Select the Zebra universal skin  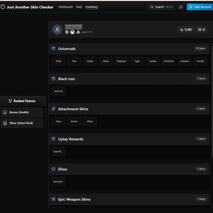pos(106,61)
